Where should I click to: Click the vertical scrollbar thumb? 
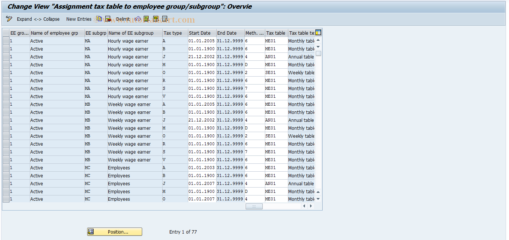point(318,53)
